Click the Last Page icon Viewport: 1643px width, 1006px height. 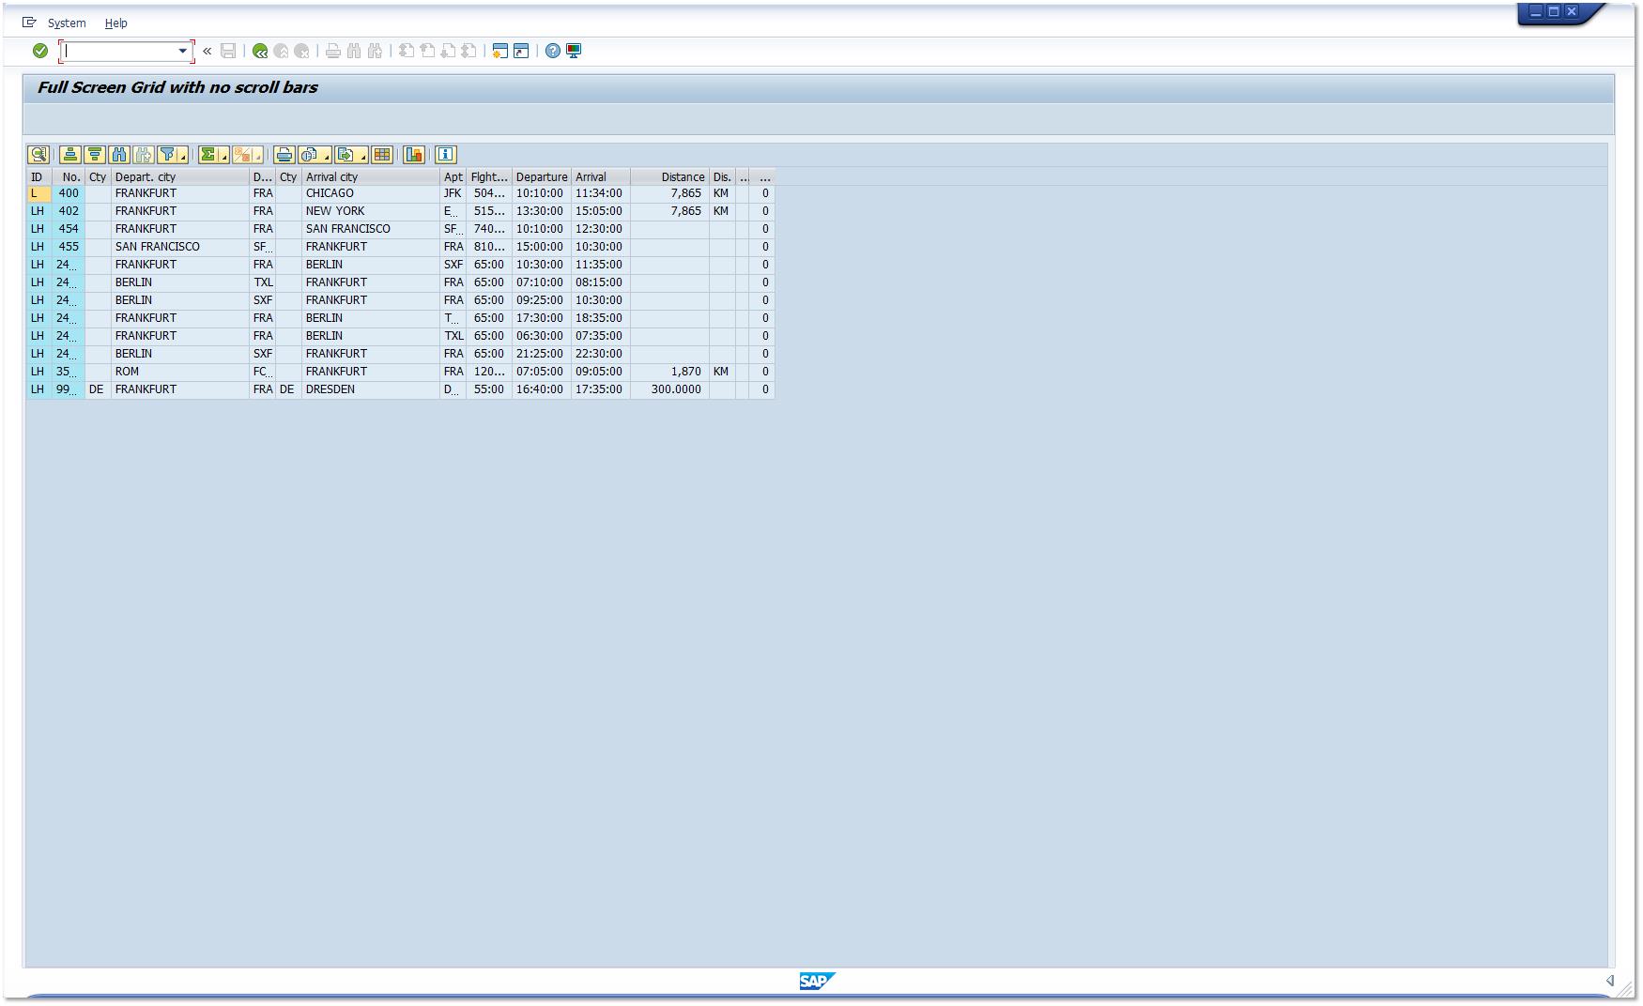(x=468, y=51)
